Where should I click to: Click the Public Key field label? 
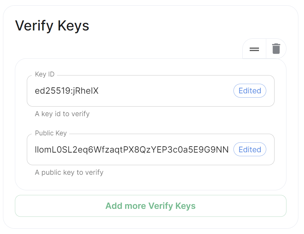51,133
